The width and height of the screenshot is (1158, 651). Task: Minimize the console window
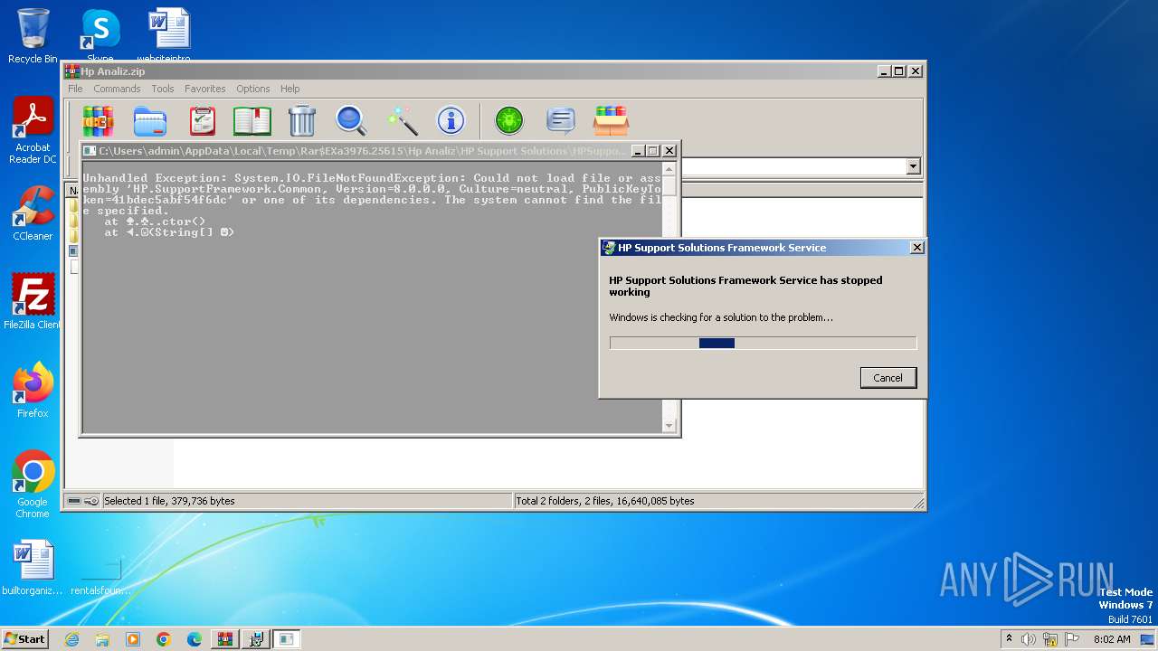638,151
